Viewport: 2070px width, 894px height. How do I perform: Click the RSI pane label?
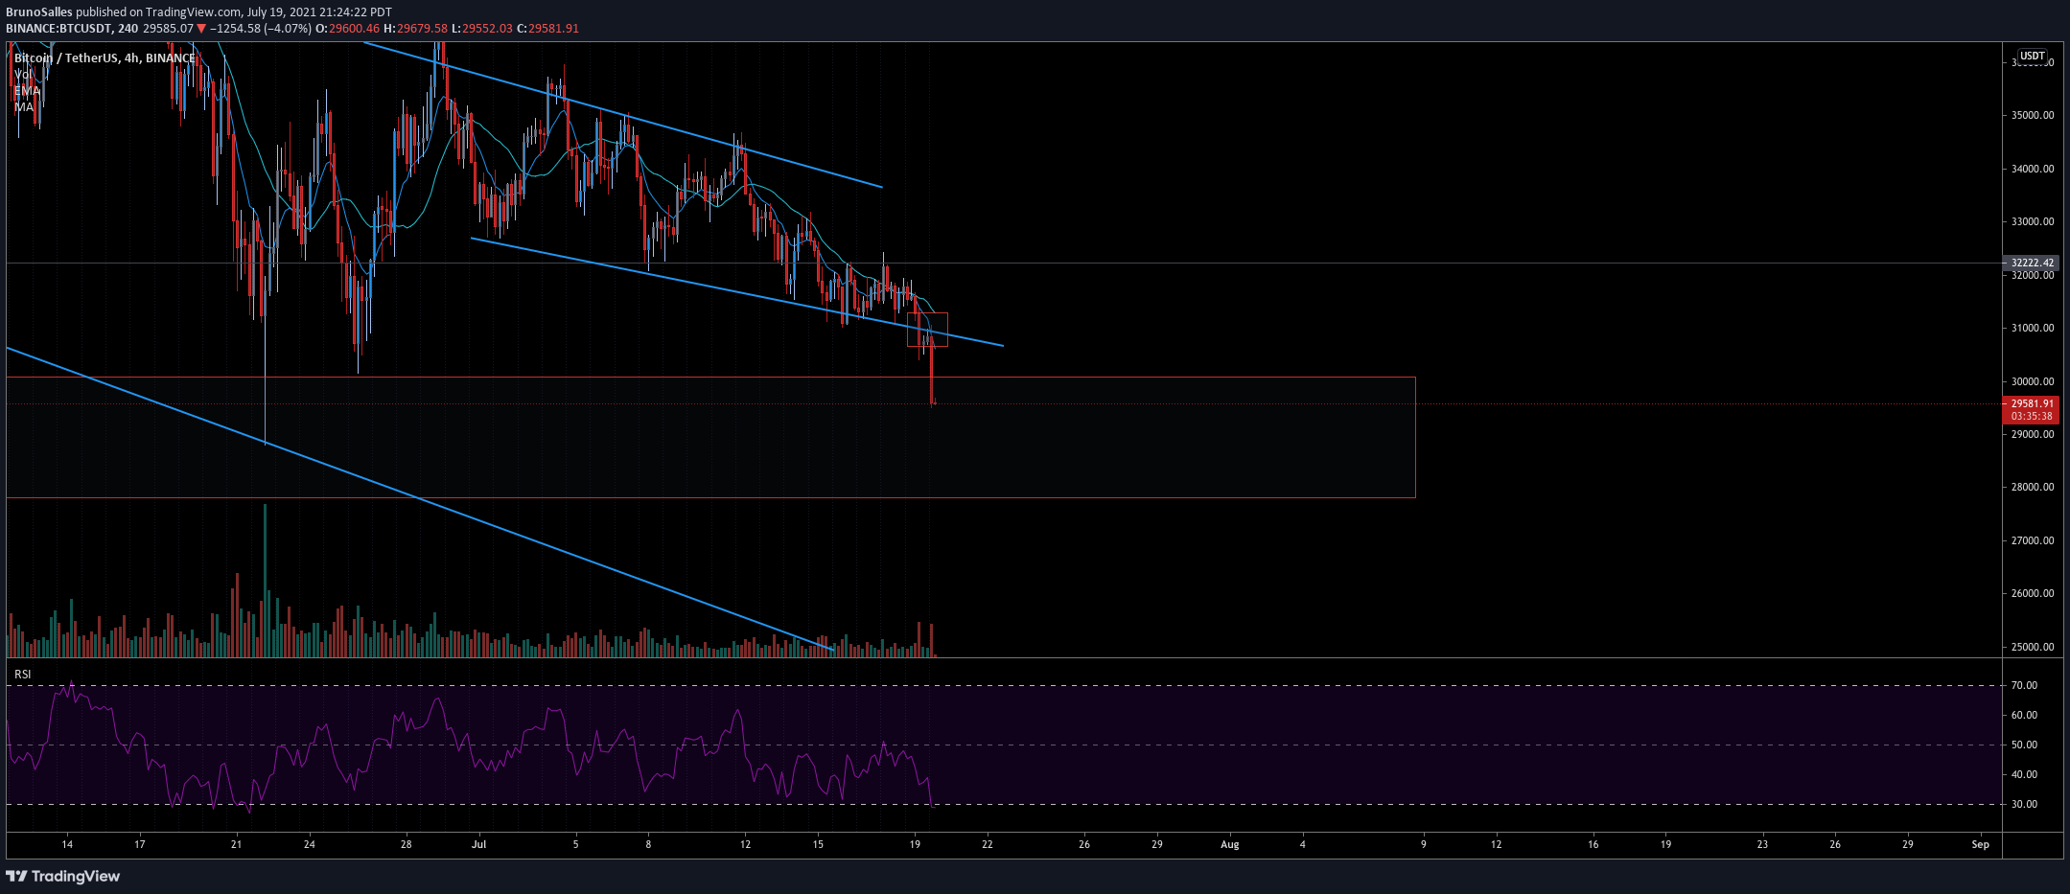pos(22,675)
